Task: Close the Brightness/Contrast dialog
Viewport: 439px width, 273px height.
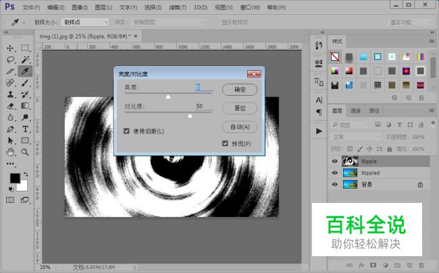Action: coord(254,74)
